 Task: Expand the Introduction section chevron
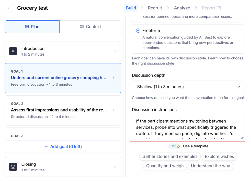[115, 51]
